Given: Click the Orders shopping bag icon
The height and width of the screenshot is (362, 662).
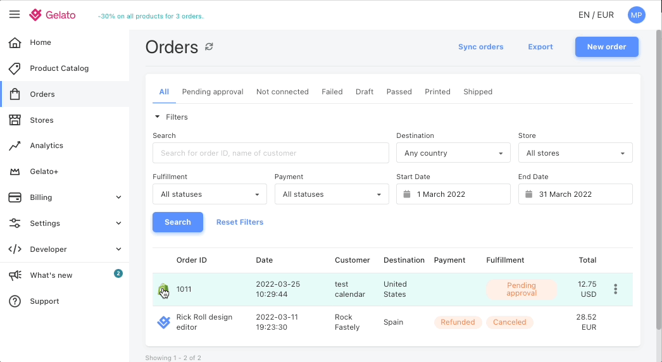Looking at the screenshot, I should pyautogui.click(x=15, y=94).
